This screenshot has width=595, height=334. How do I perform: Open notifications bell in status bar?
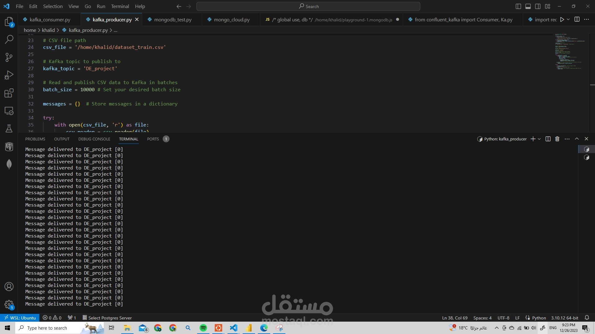[587, 318]
